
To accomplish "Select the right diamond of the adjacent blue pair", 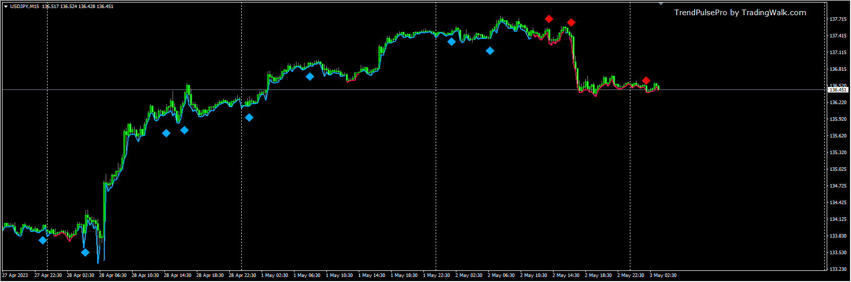I will tap(184, 130).
